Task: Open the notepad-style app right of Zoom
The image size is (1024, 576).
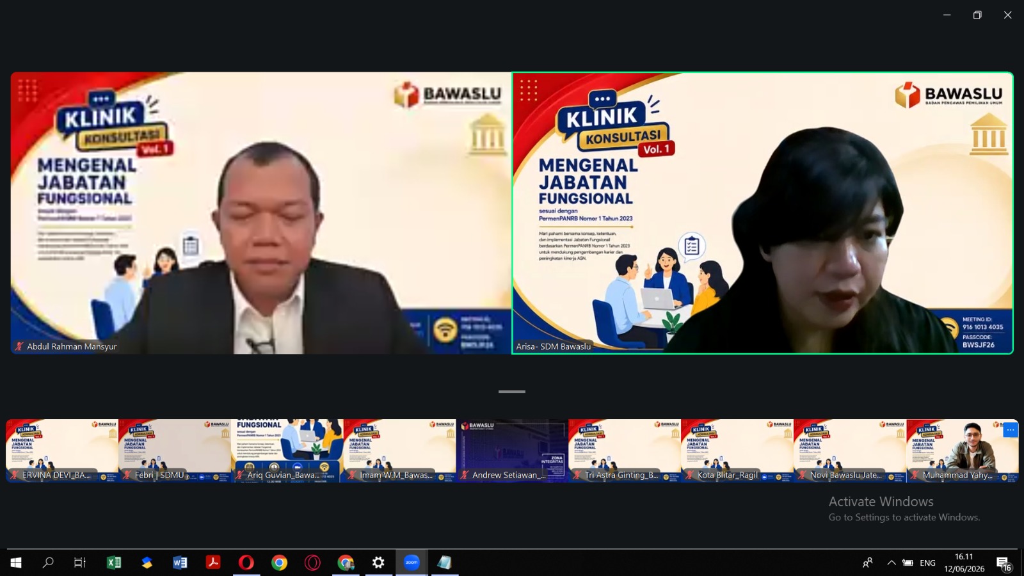Action: (445, 563)
